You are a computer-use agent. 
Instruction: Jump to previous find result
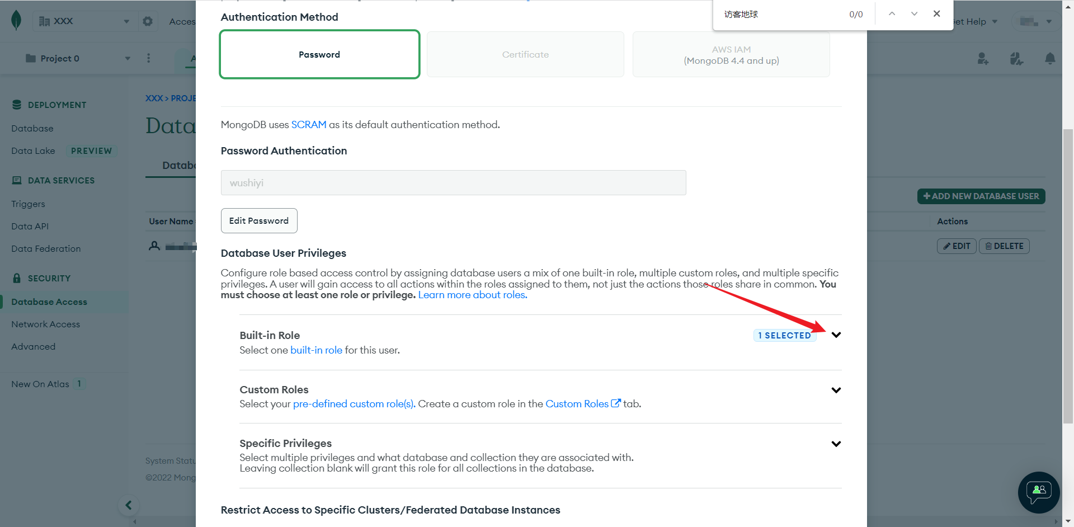(892, 14)
